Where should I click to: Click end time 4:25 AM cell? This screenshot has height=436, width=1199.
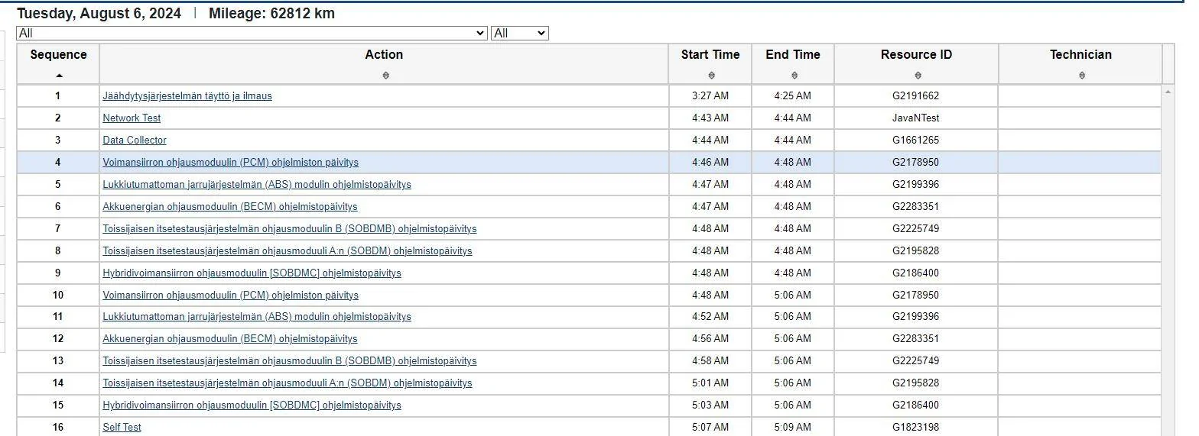[793, 96]
